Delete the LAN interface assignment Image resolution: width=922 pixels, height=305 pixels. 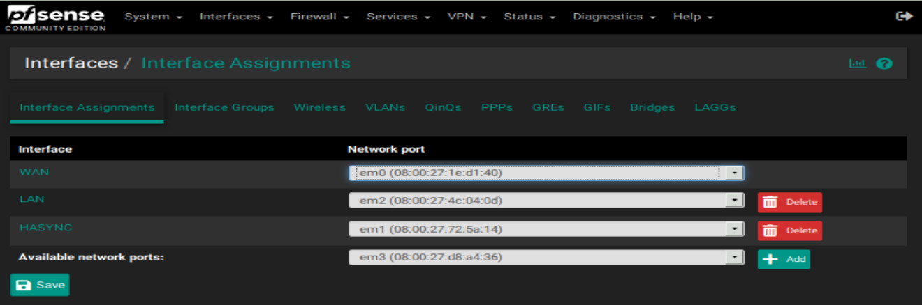click(x=790, y=202)
